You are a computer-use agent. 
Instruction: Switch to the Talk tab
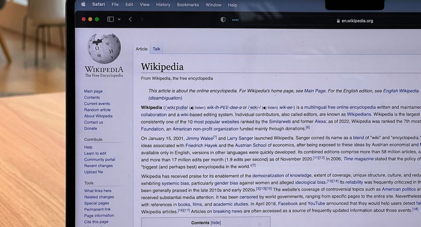(157, 49)
